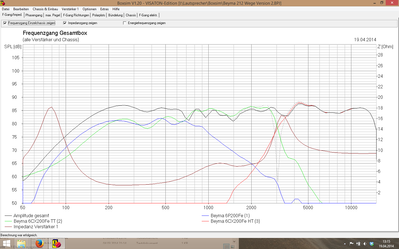
Task: Open File Explorer from the taskbar
Action: (21, 244)
